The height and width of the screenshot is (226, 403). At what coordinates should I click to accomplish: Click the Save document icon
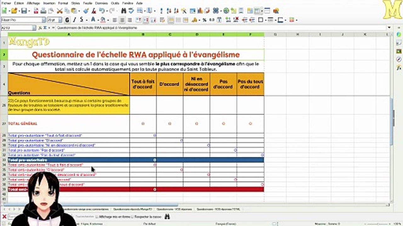[x=24, y=11]
